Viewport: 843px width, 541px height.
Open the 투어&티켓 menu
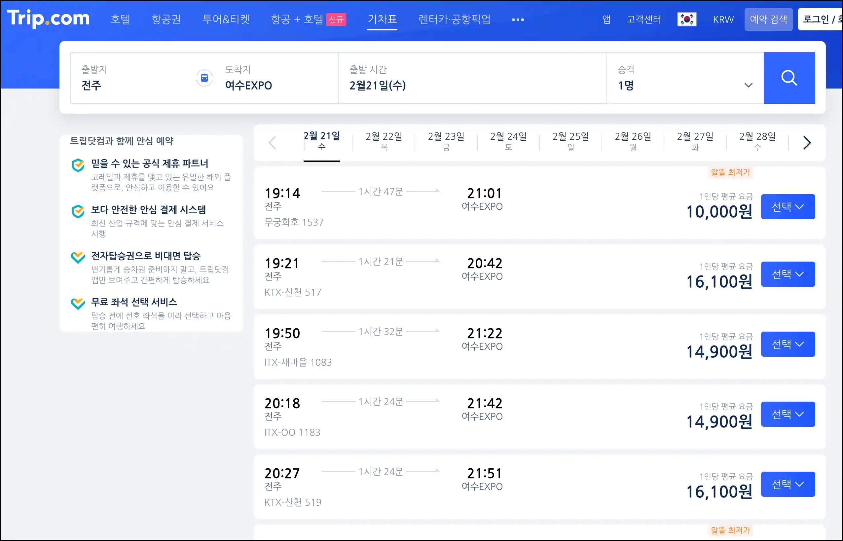[226, 19]
